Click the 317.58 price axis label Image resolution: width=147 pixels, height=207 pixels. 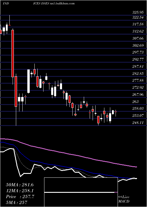(138, 25)
